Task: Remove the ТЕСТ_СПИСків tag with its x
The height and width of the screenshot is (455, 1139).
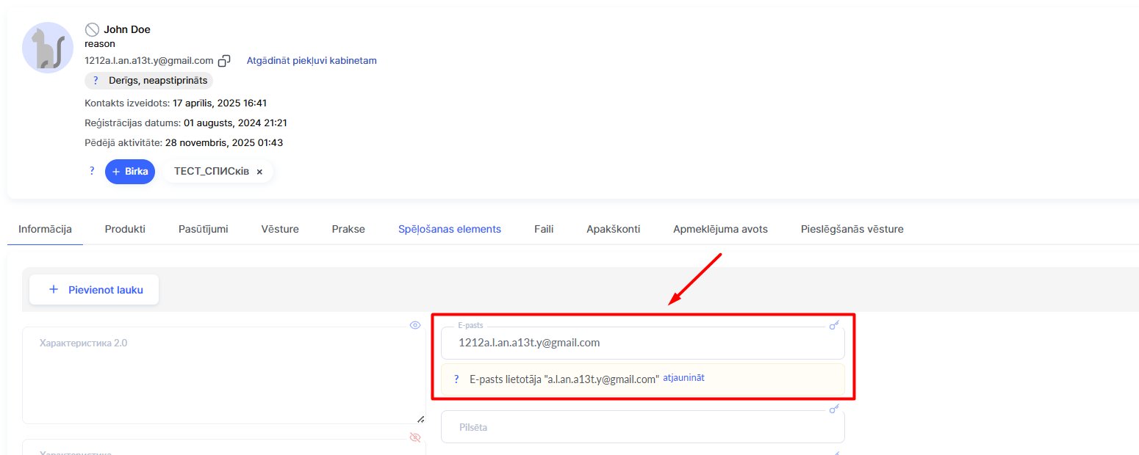Action: 259,172
